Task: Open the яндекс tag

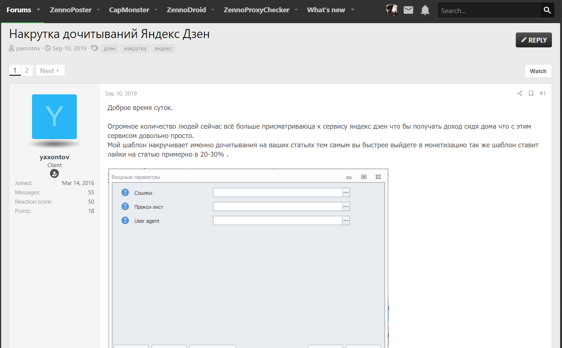Action: tap(163, 48)
